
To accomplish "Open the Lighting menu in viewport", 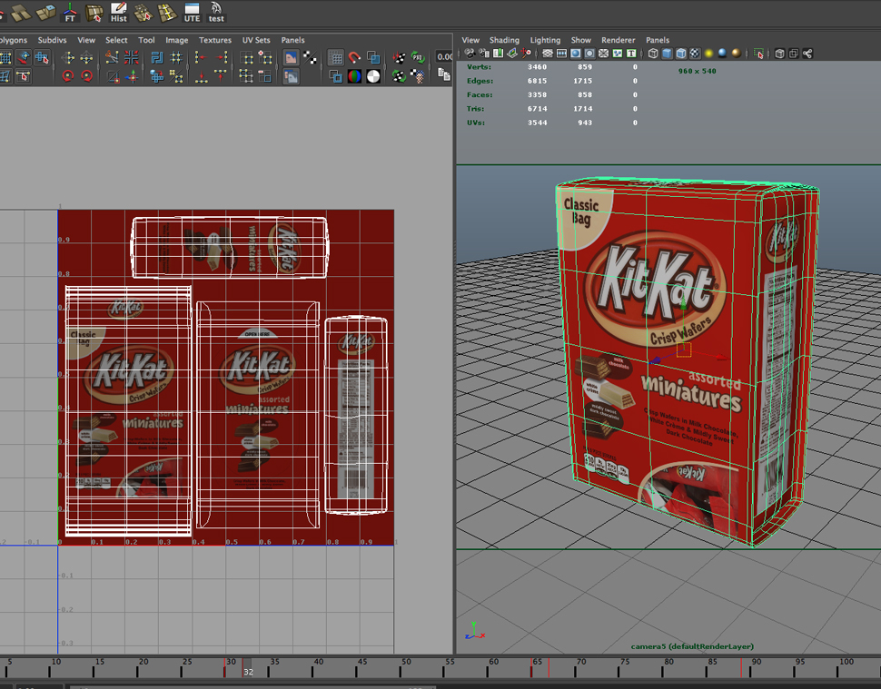I will [545, 40].
